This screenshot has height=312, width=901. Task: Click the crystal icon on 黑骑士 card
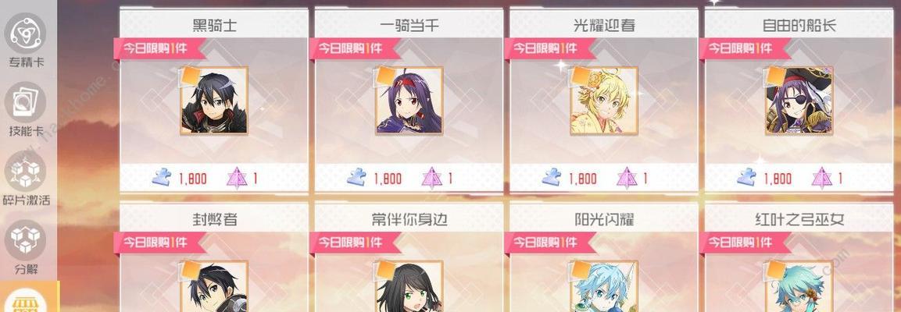tap(237, 179)
